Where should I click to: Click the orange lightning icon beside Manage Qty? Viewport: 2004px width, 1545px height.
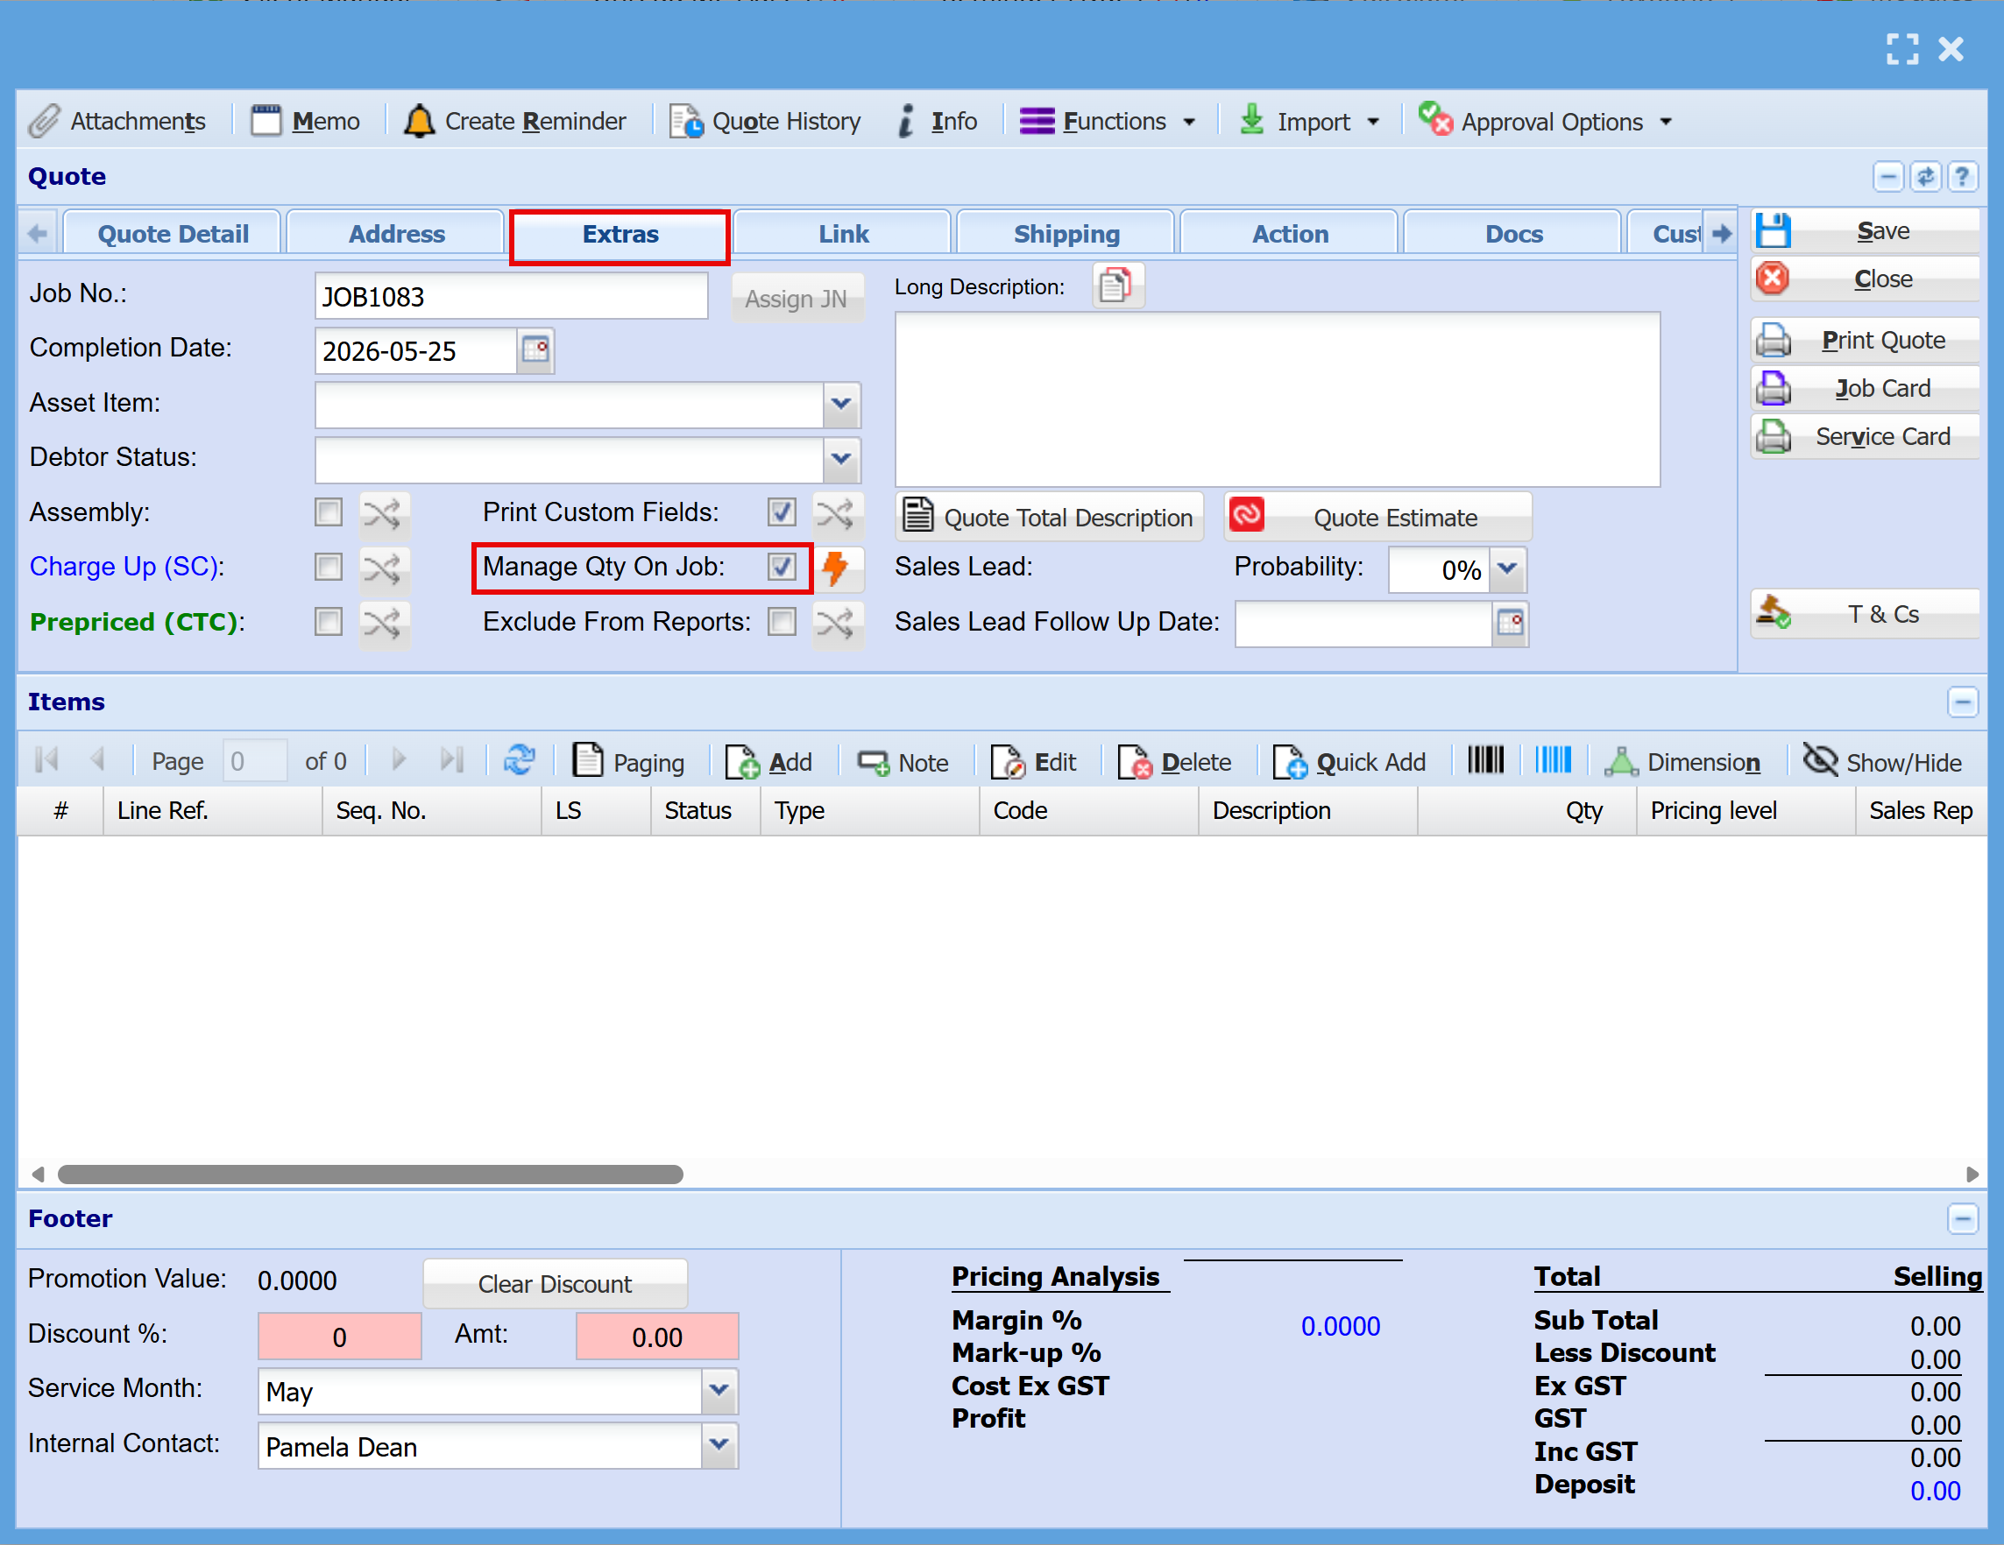[836, 568]
